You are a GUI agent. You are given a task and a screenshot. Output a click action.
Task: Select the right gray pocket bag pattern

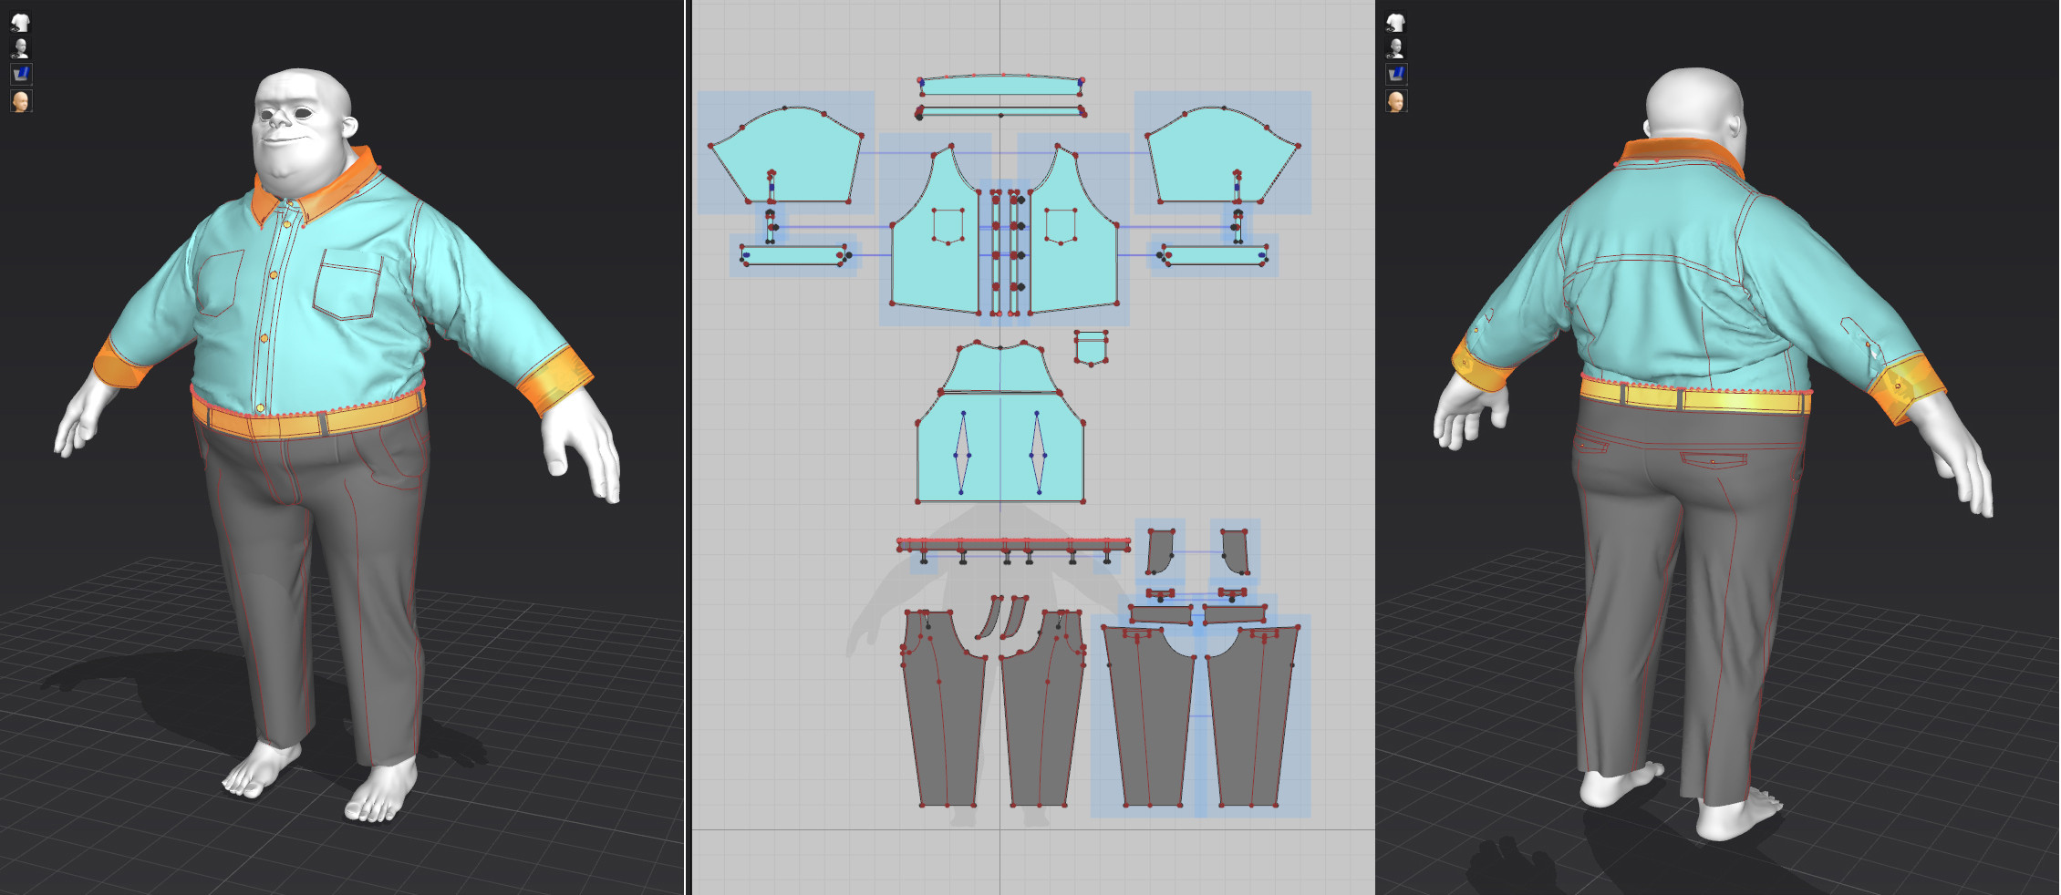[1237, 551]
